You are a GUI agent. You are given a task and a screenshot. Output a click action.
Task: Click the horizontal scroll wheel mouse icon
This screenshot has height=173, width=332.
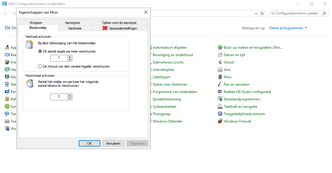(30, 84)
